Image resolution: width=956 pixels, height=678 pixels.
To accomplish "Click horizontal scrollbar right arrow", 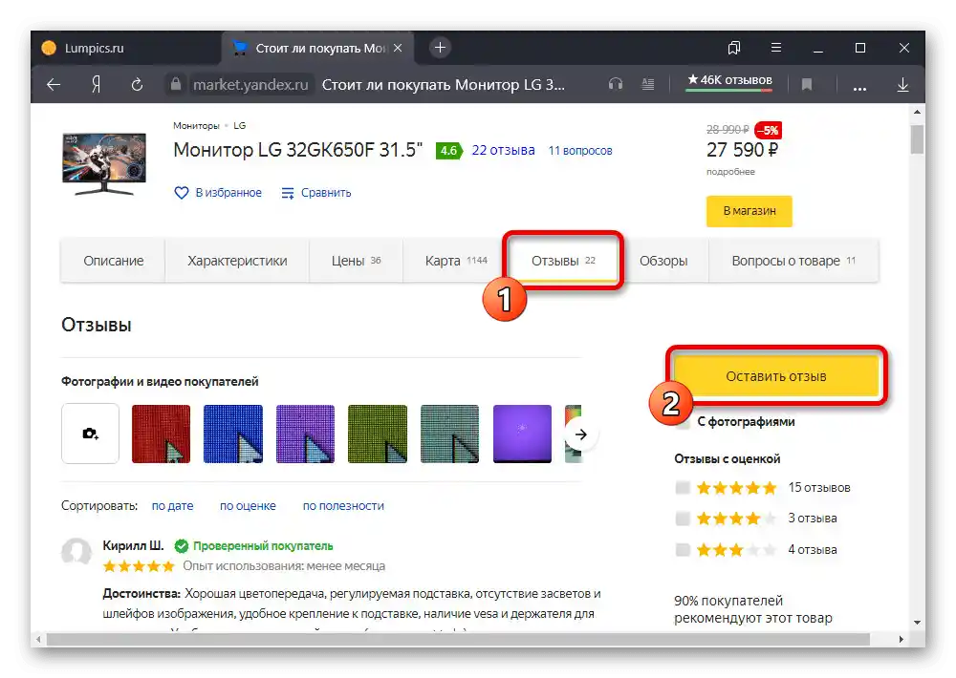I will coord(902,640).
